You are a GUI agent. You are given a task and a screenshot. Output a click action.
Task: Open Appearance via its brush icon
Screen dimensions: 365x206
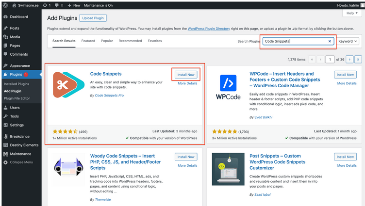tap(6, 65)
